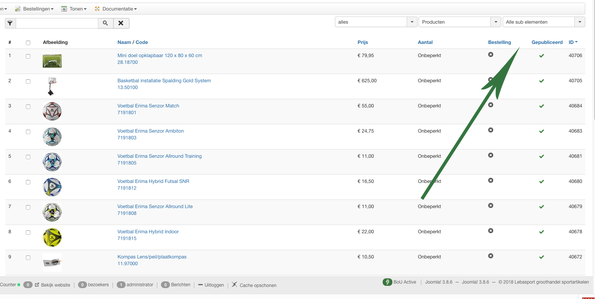Open the Documentatie menu

(x=116, y=9)
